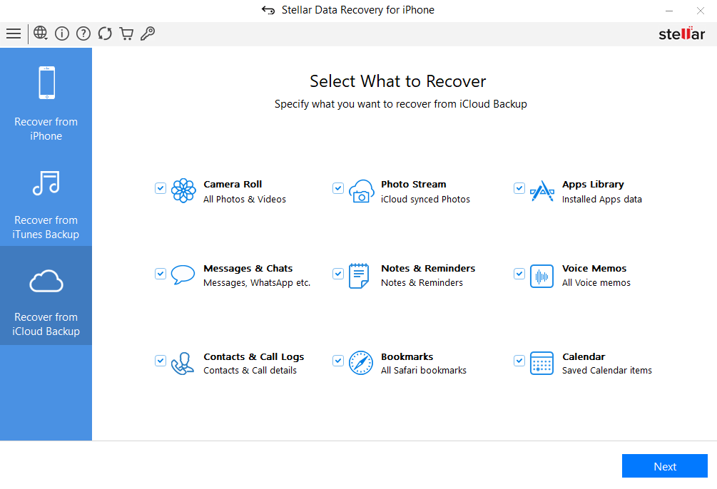Screen dimensions: 717x489
Task: Click the back arrow in title bar
Action: [x=268, y=10]
